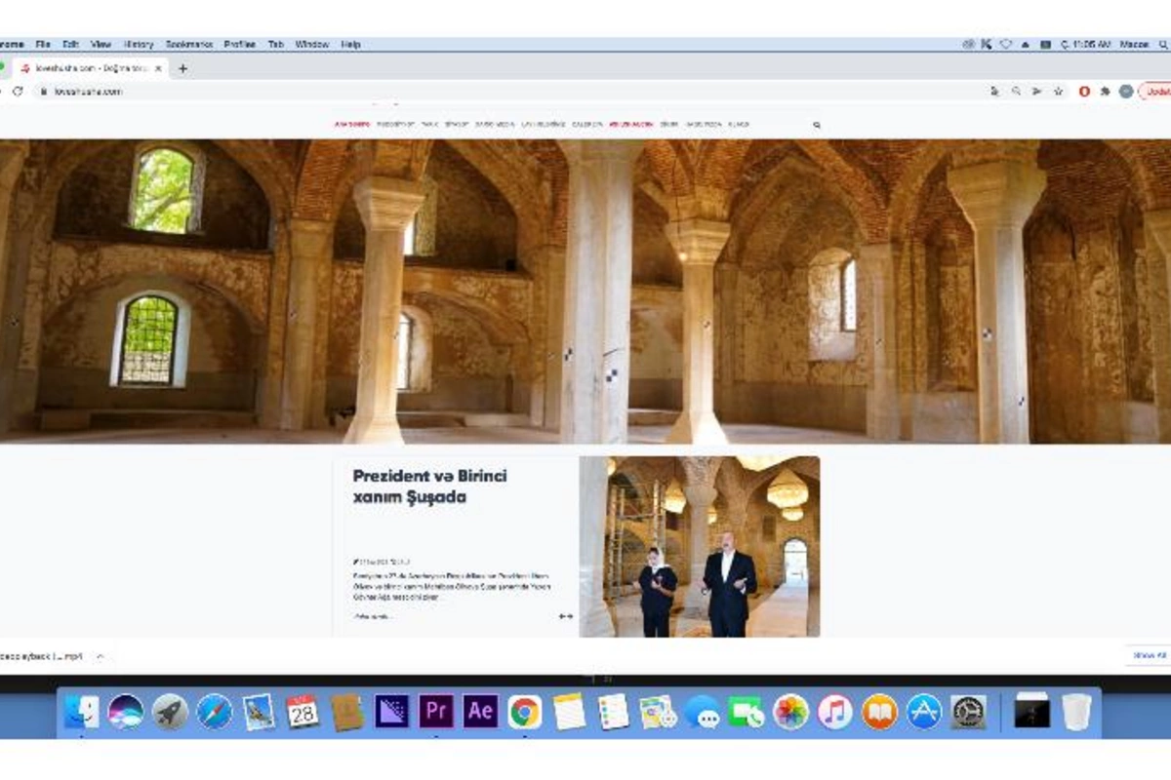The width and height of the screenshot is (1171, 780).
Task: Open System Preferences in the Dock
Action: pyautogui.click(x=968, y=712)
